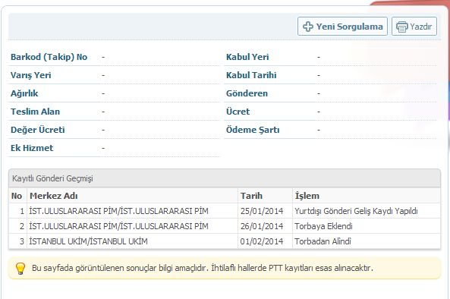Select the İSTANBUL UKİM/İSTANBUL UKİM cell
Image resolution: width=450 pixels, height=299 pixels.
click(x=132, y=241)
